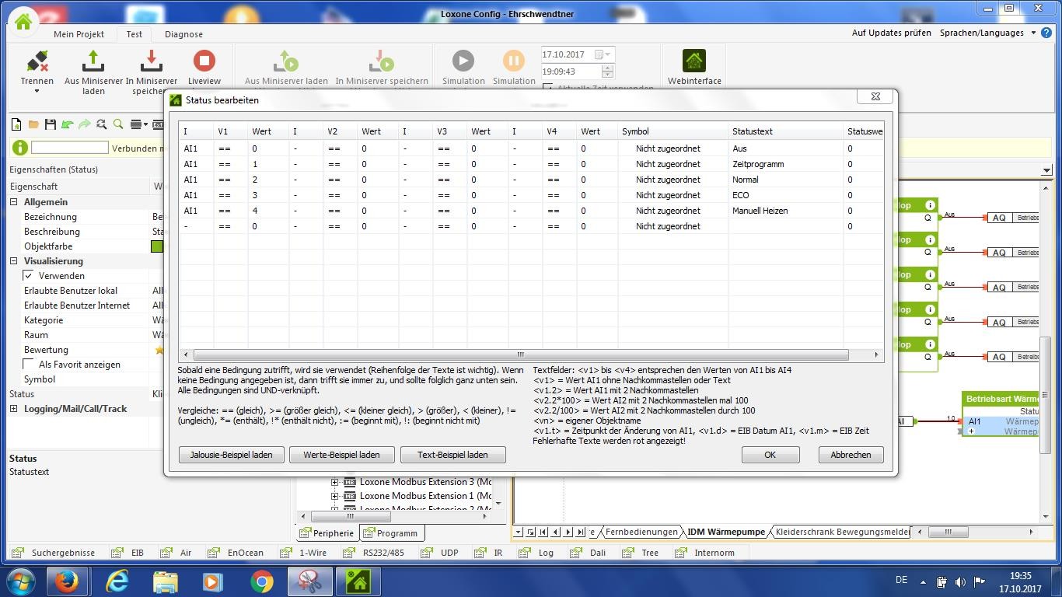Open the Suchergebnisse bottom panel tab

(x=54, y=553)
